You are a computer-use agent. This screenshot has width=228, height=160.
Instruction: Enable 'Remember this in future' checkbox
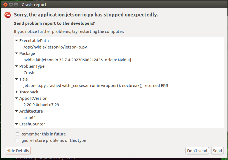(18, 134)
